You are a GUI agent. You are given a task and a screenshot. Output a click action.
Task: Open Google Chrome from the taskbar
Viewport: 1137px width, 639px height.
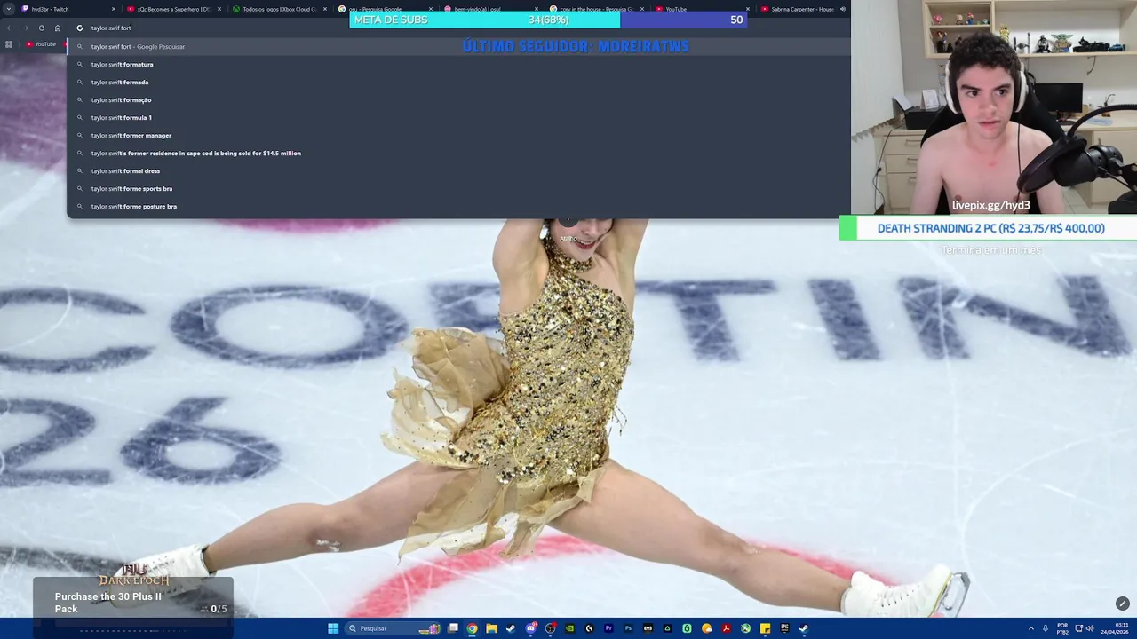click(473, 628)
